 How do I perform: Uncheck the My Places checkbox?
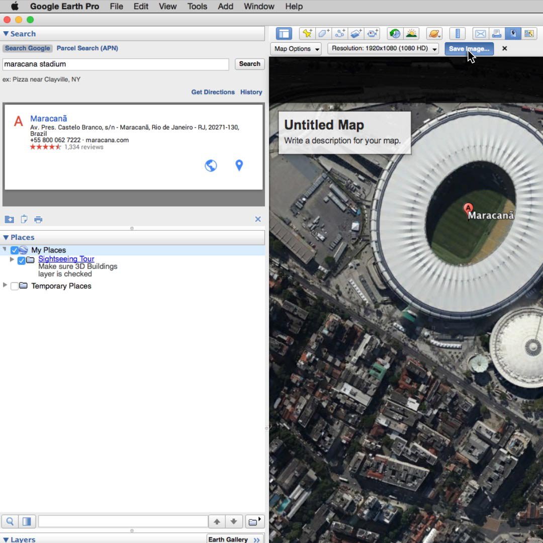(15, 250)
